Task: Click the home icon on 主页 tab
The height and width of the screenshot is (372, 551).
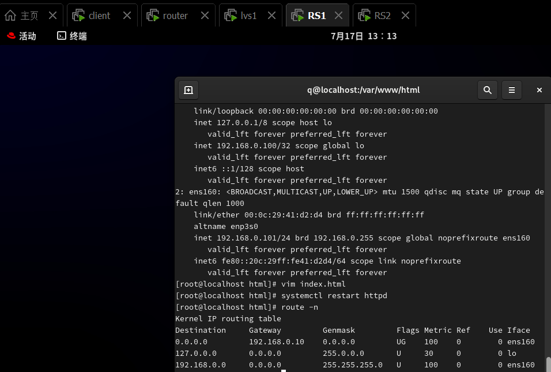Action: [10, 16]
